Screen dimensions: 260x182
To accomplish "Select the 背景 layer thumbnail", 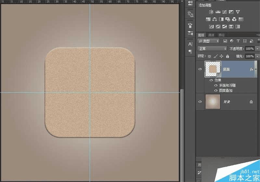I will [x=213, y=102].
